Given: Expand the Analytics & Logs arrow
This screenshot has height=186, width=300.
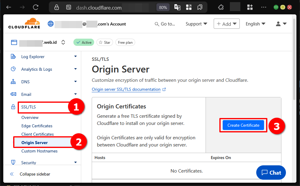Looking at the screenshot, I should [x=76, y=69].
